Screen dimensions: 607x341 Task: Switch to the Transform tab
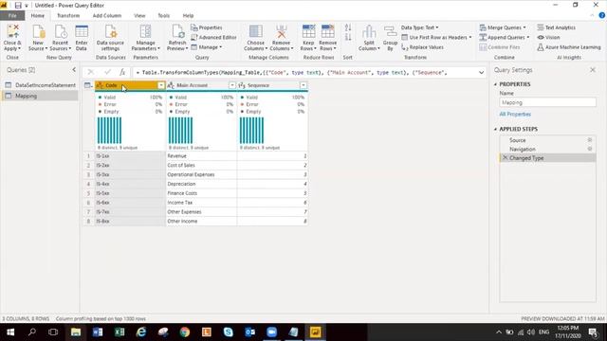68,16
